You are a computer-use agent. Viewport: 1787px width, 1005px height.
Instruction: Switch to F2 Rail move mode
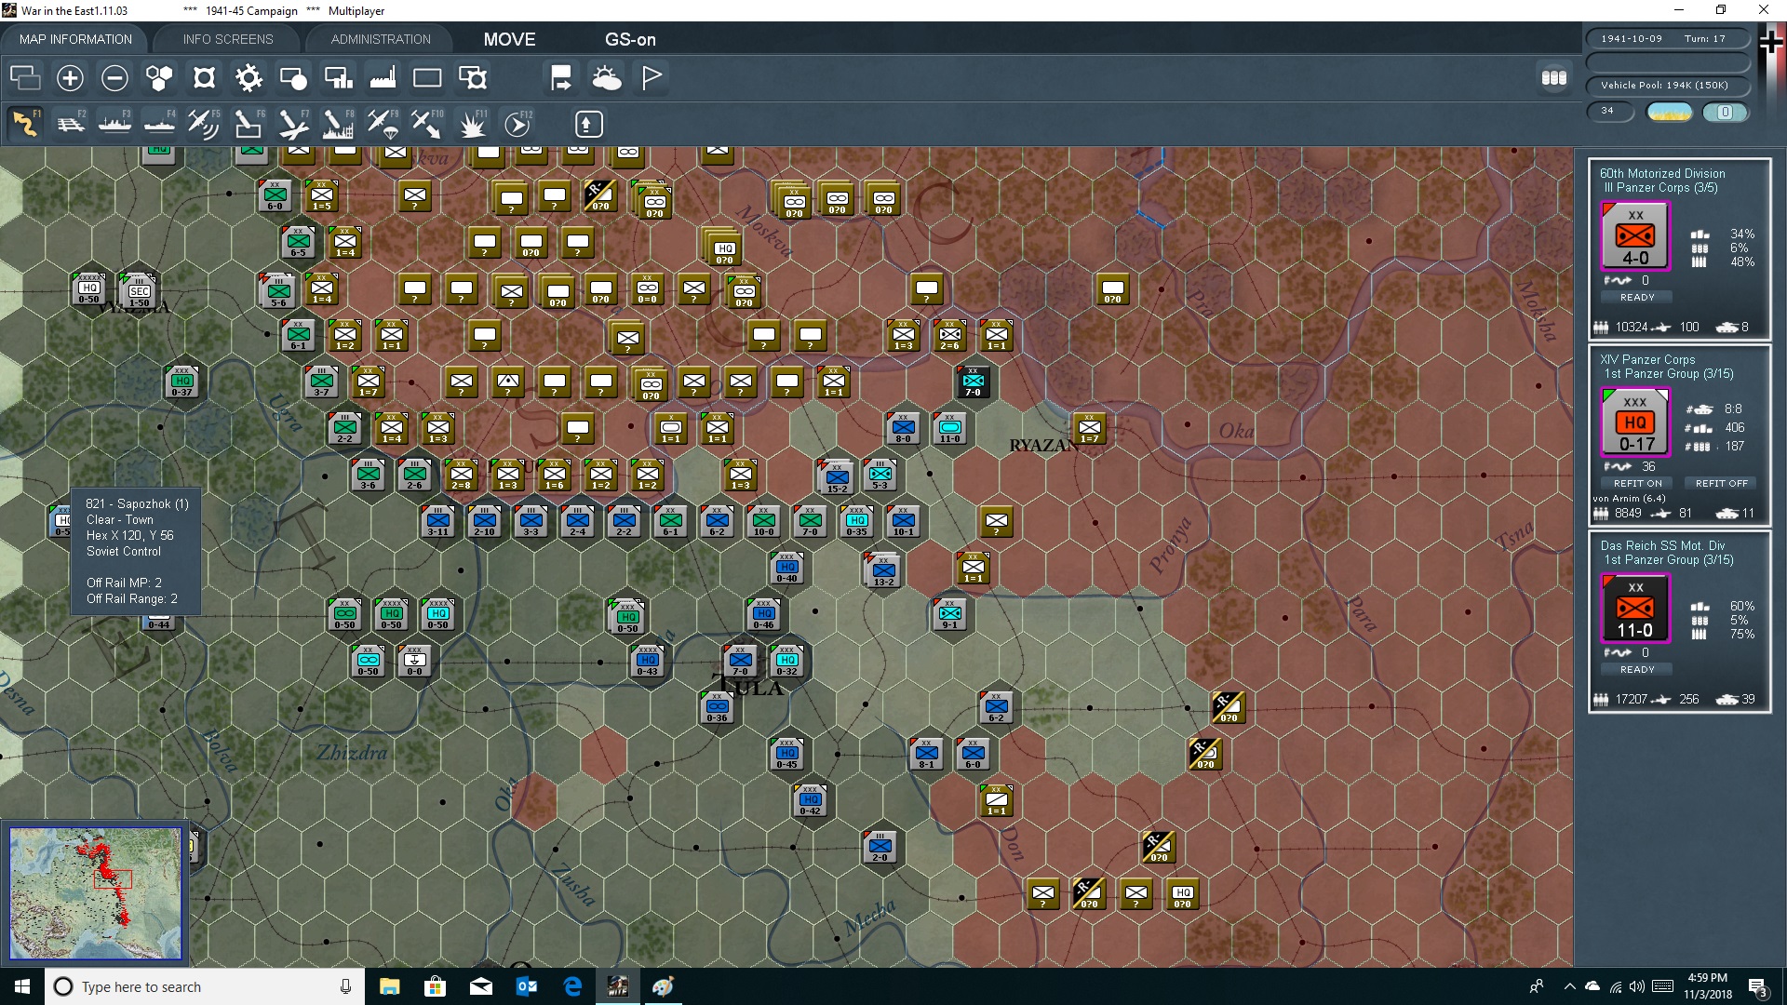(x=70, y=124)
